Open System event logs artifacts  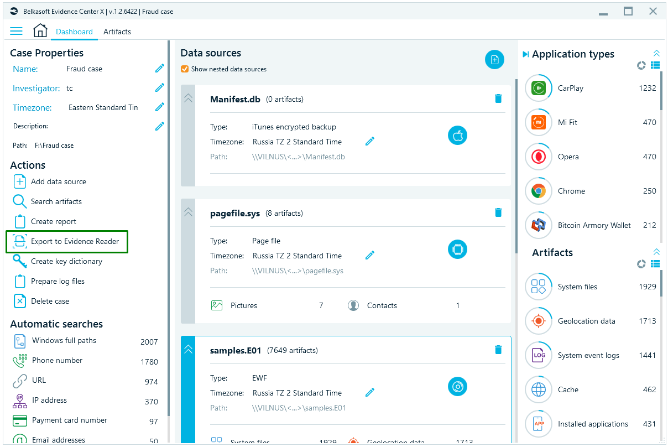(591, 355)
